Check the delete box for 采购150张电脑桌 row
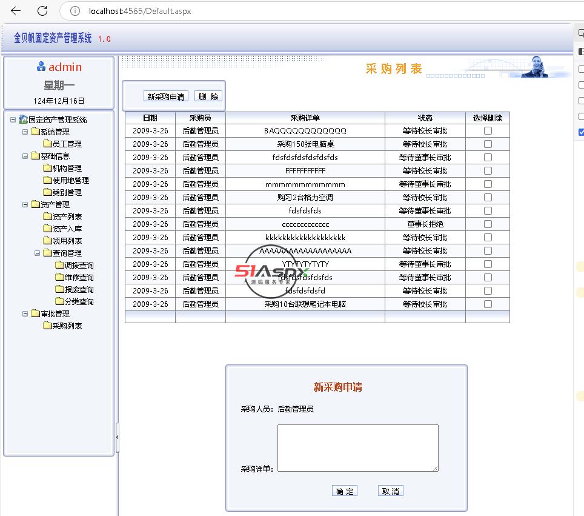 point(488,144)
